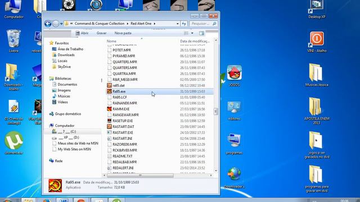The image size is (360, 202).
Task: Click the Gravar toolbar button
Action: coord(101,33)
